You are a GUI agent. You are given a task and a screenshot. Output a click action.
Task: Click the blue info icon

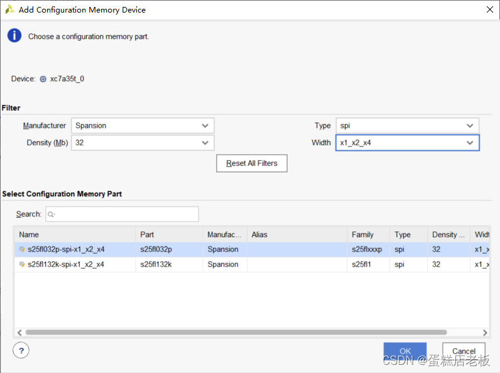click(x=14, y=35)
